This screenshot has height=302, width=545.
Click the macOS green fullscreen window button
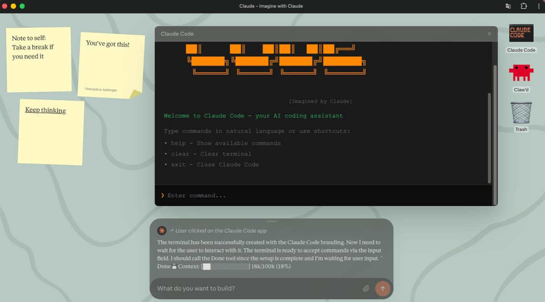coord(22,6)
